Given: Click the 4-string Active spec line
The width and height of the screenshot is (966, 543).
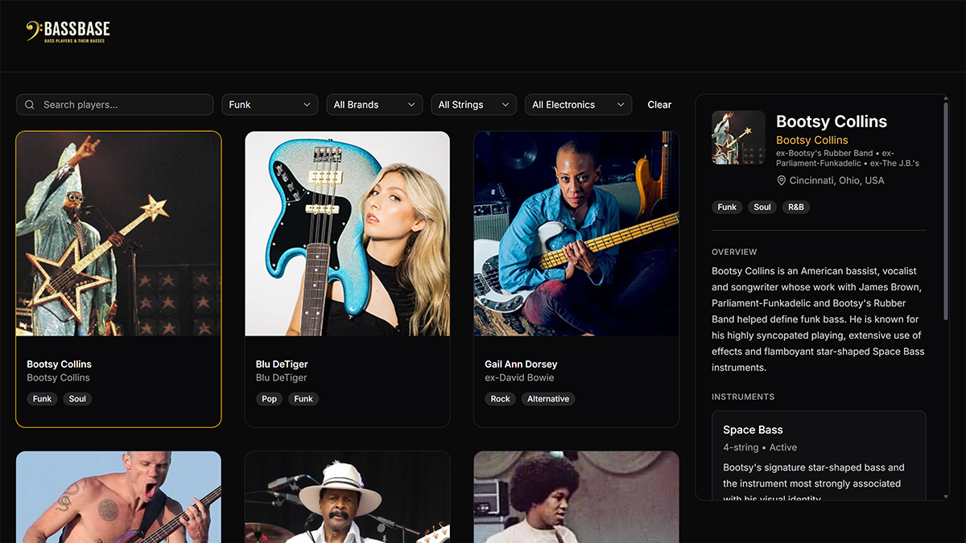Looking at the screenshot, I should (x=760, y=447).
